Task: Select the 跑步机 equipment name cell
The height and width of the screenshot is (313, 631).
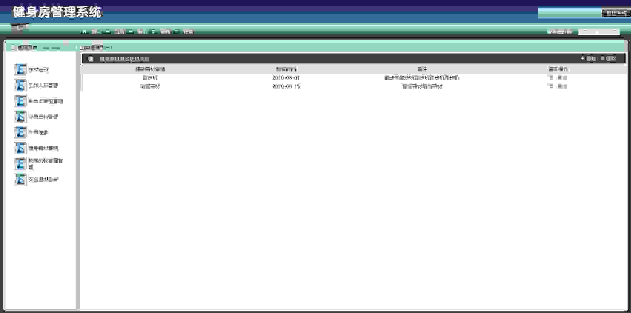Action: point(150,78)
